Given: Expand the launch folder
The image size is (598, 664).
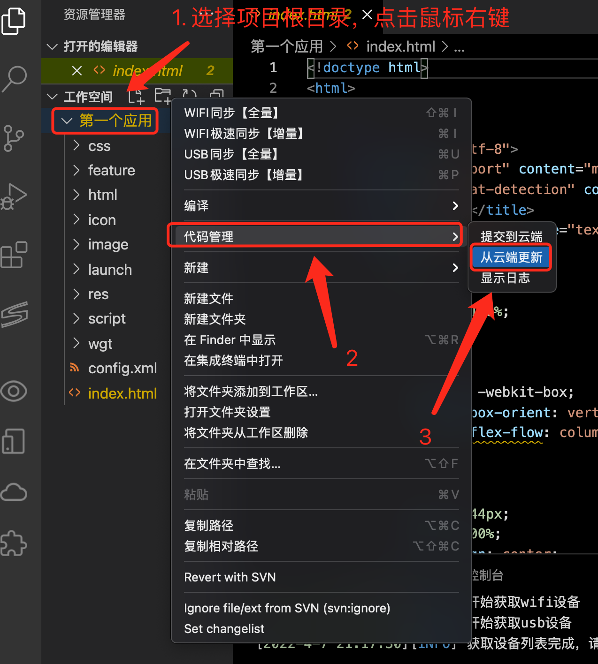Looking at the screenshot, I should point(77,269).
